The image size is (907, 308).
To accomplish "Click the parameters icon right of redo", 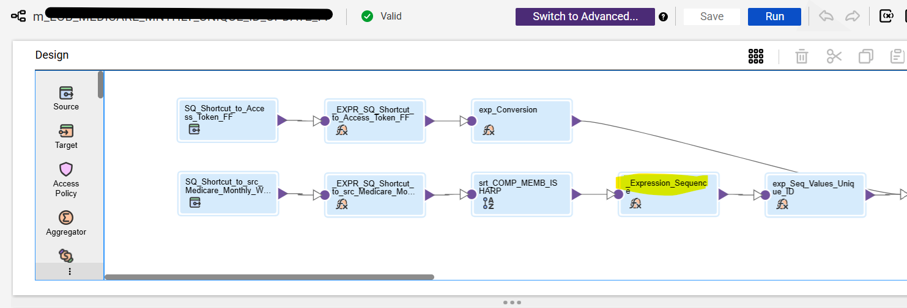I will [x=886, y=16].
